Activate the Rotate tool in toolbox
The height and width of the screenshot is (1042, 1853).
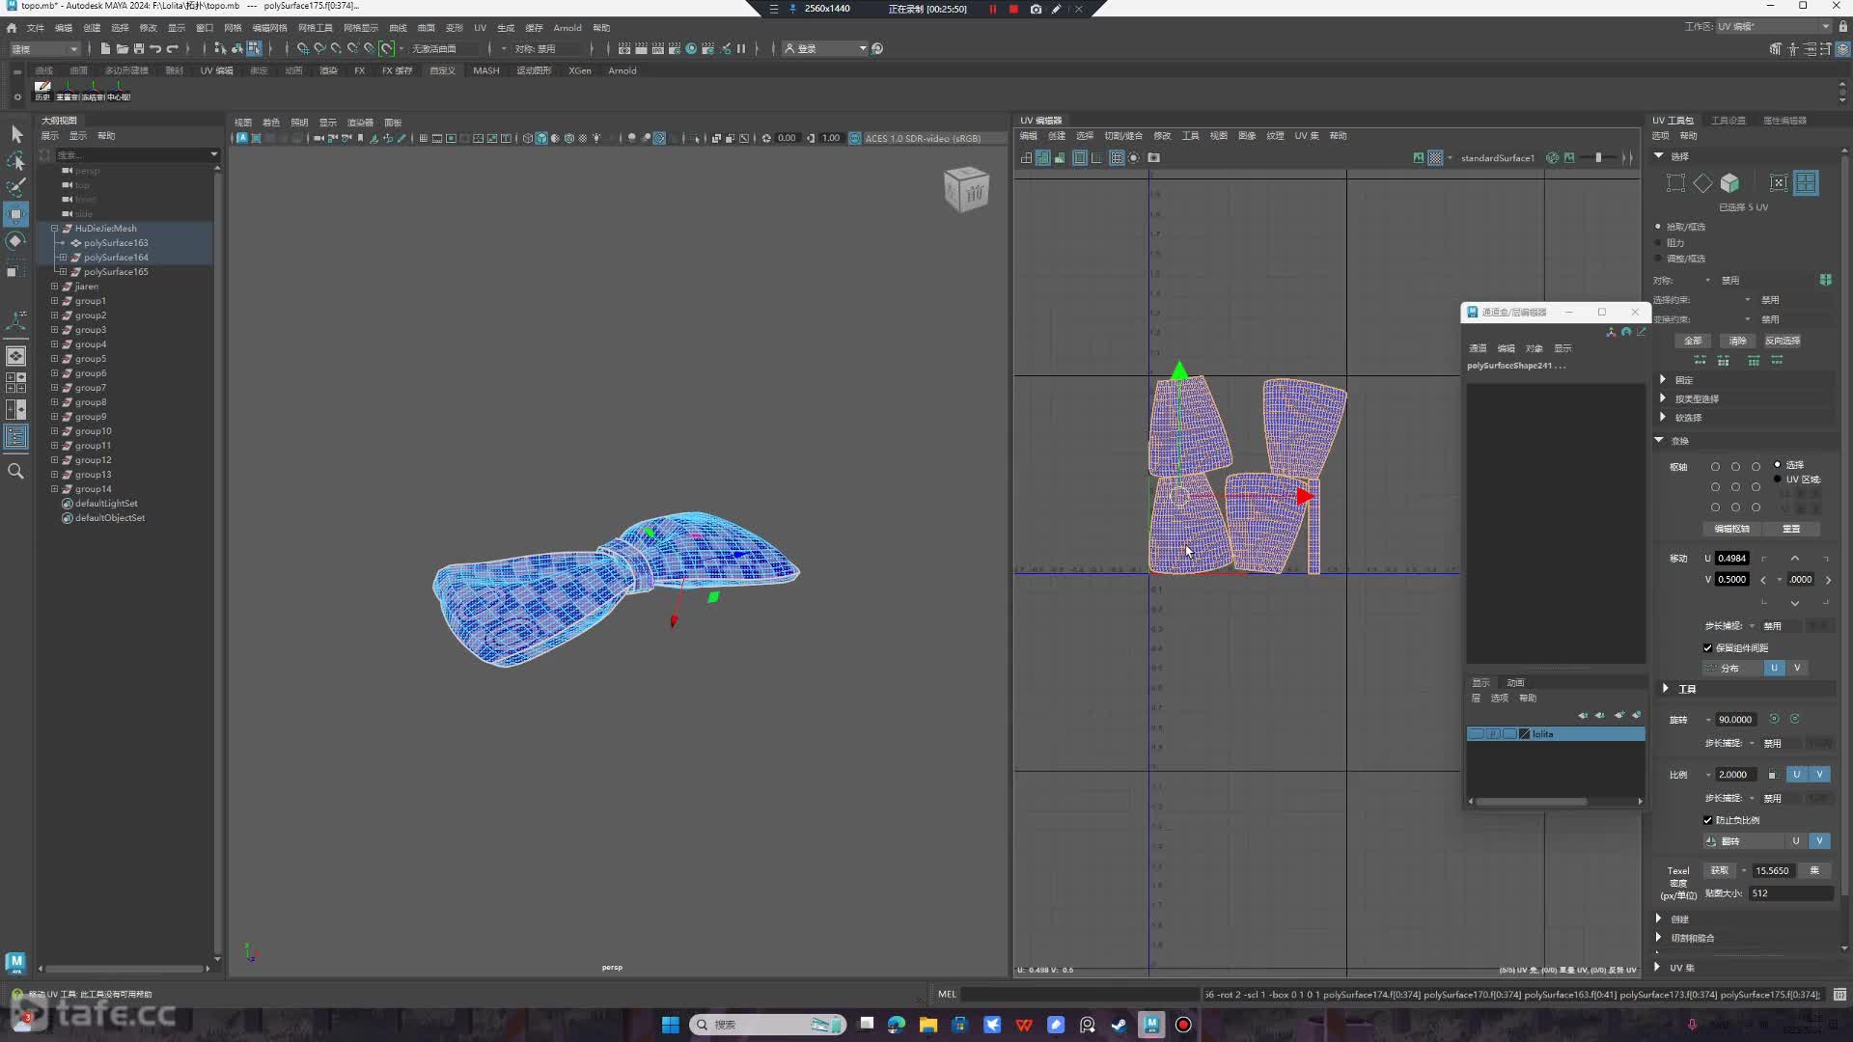tap(16, 241)
